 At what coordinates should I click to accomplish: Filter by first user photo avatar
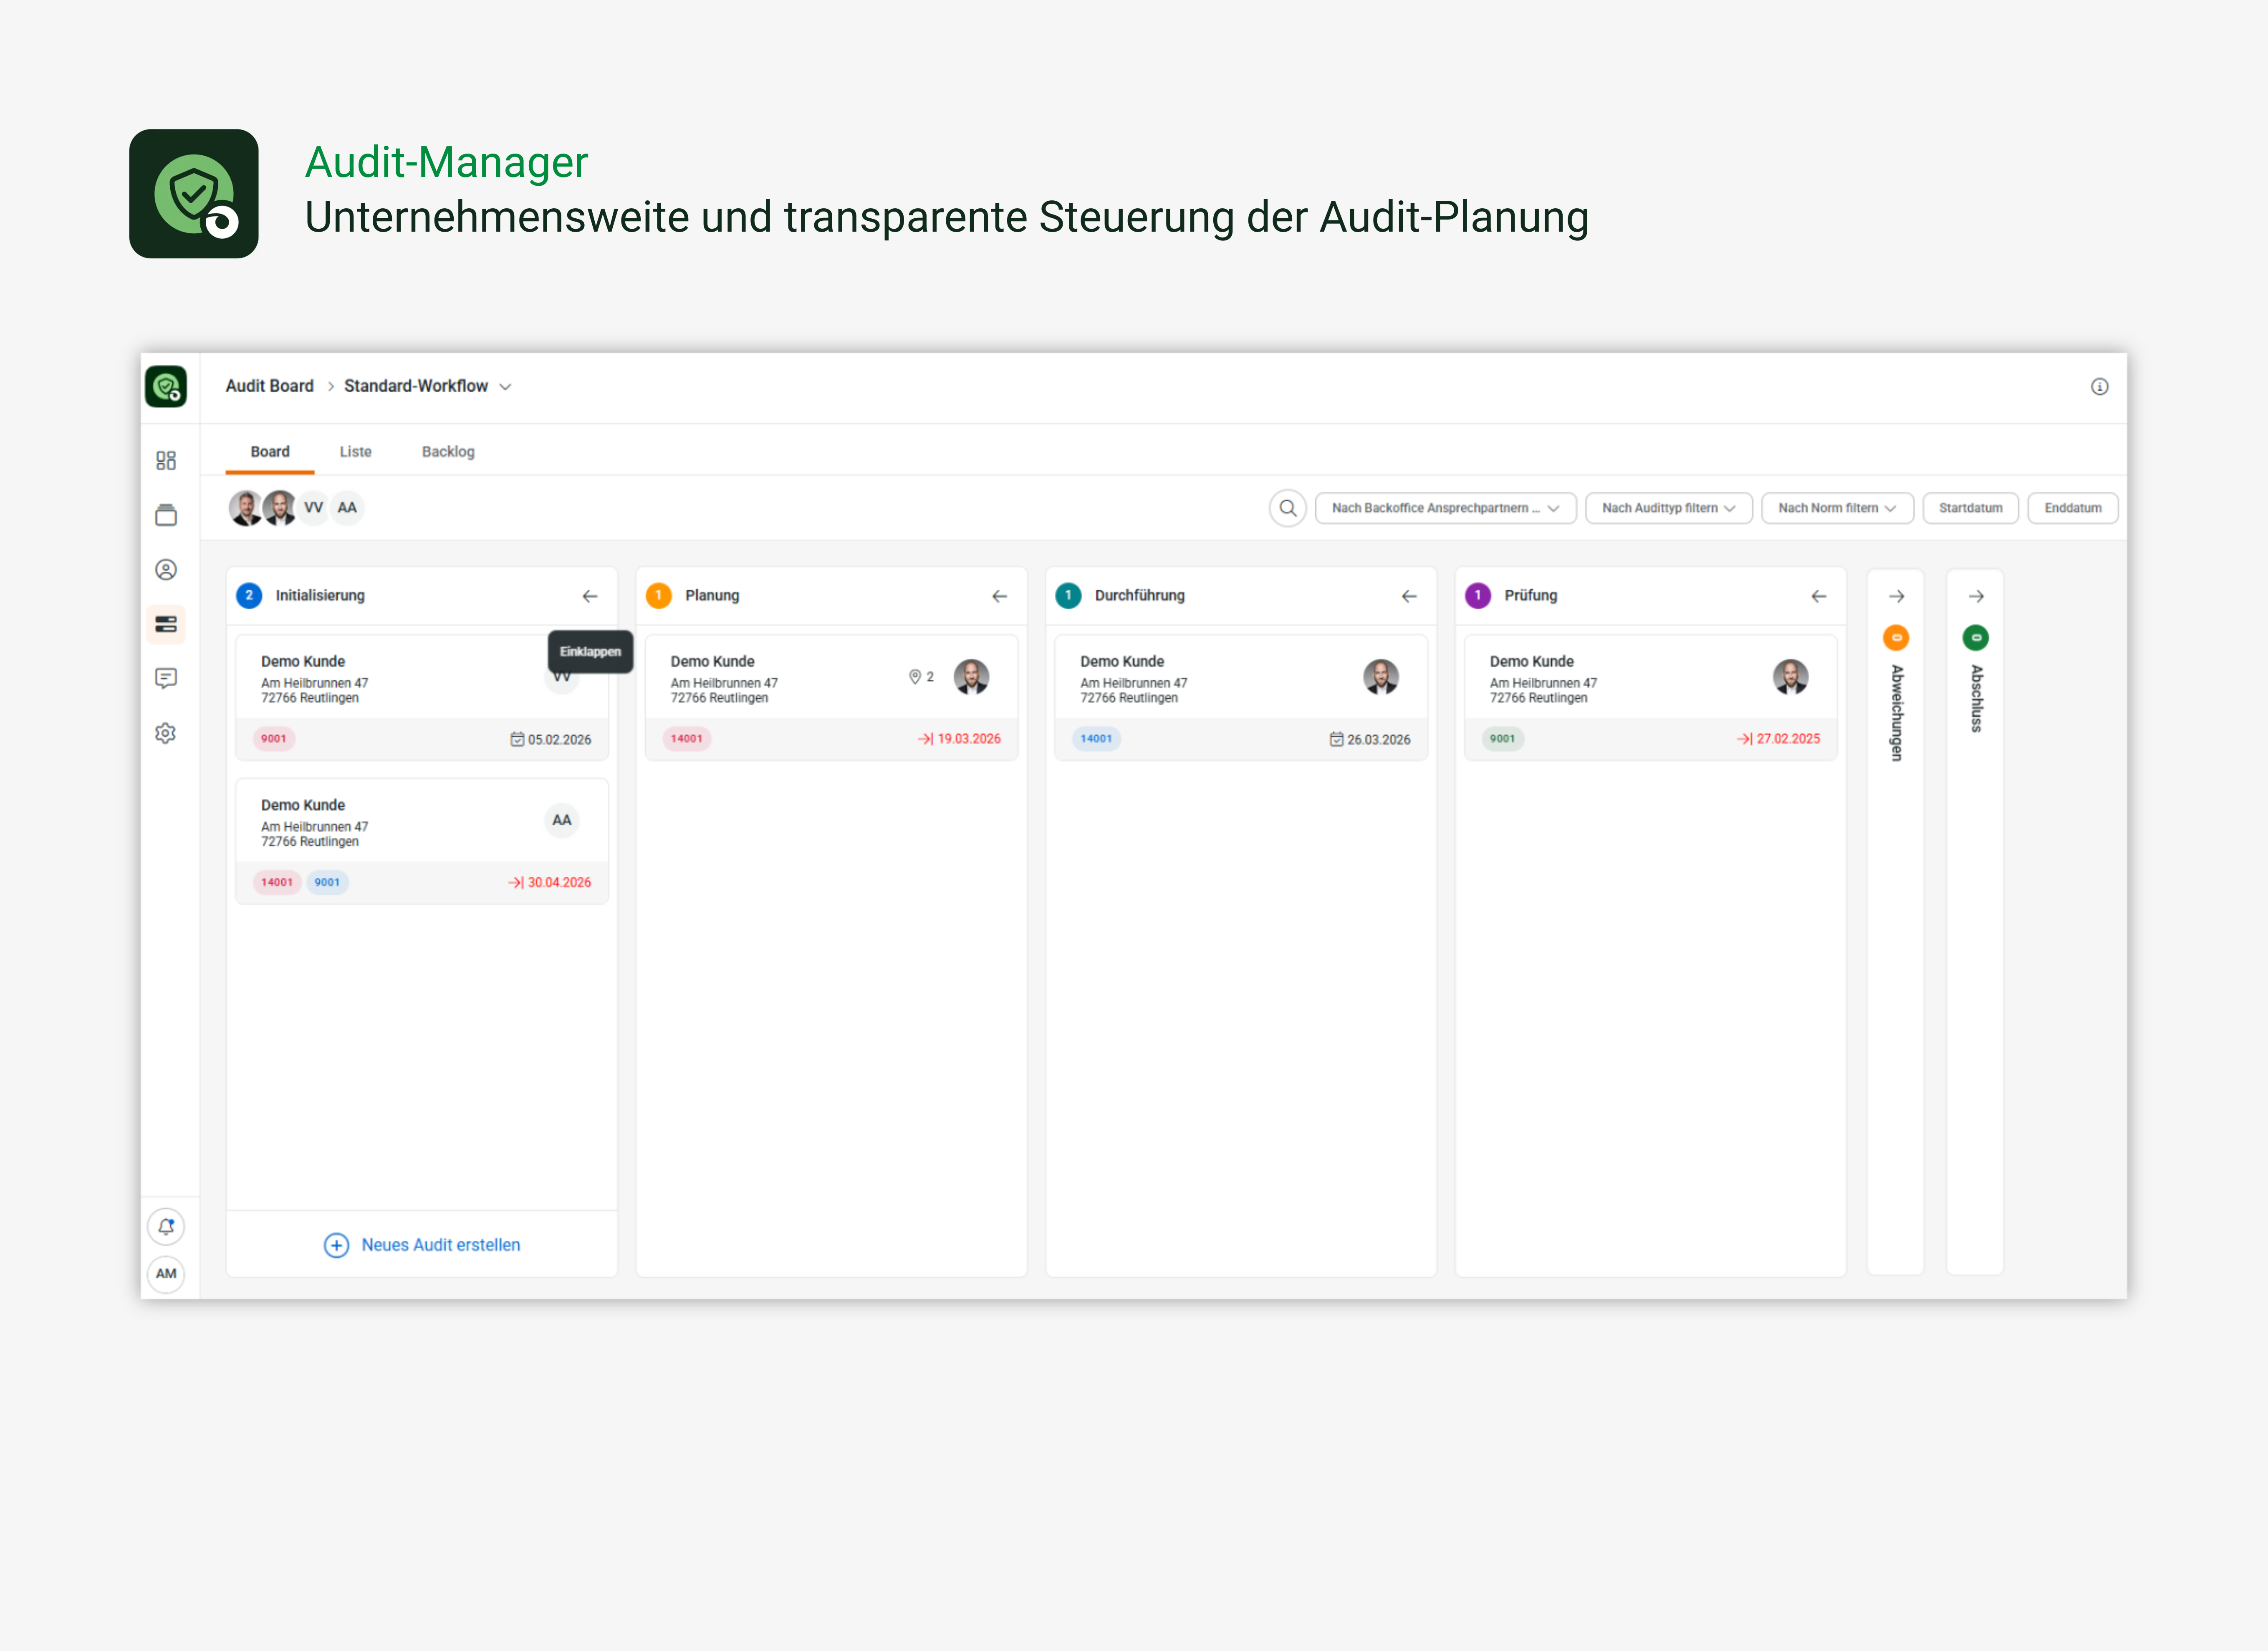coord(245,508)
